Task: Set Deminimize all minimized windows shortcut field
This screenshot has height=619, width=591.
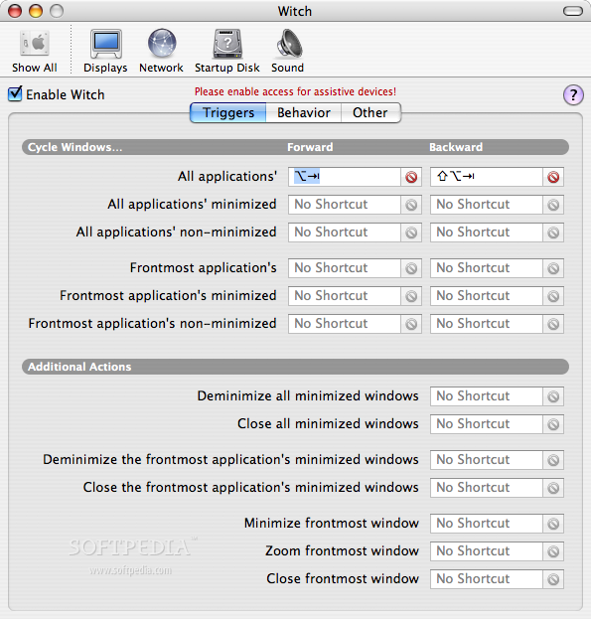Action: (487, 396)
